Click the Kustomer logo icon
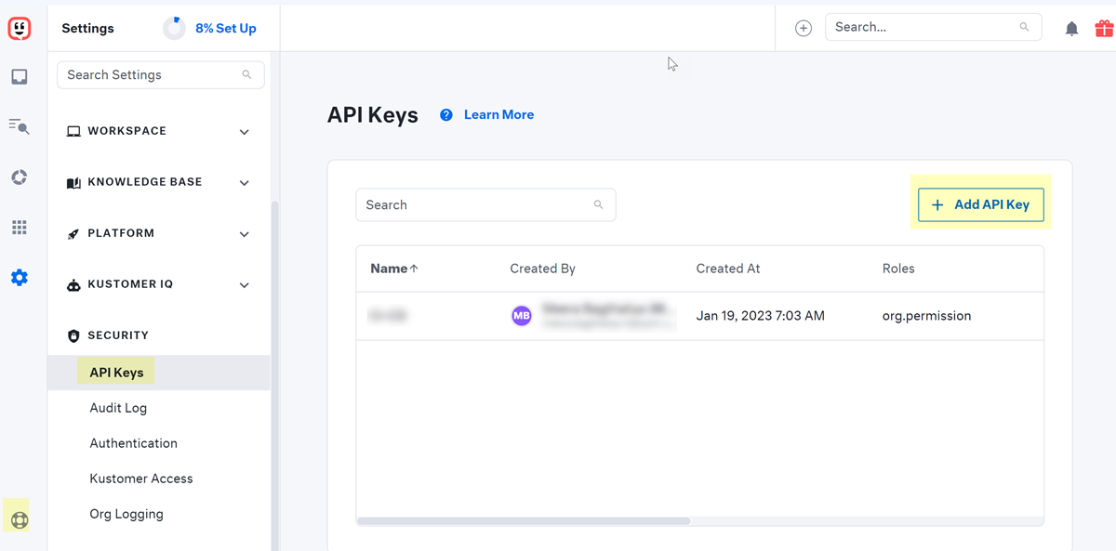The width and height of the screenshot is (1116, 551). [x=20, y=29]
